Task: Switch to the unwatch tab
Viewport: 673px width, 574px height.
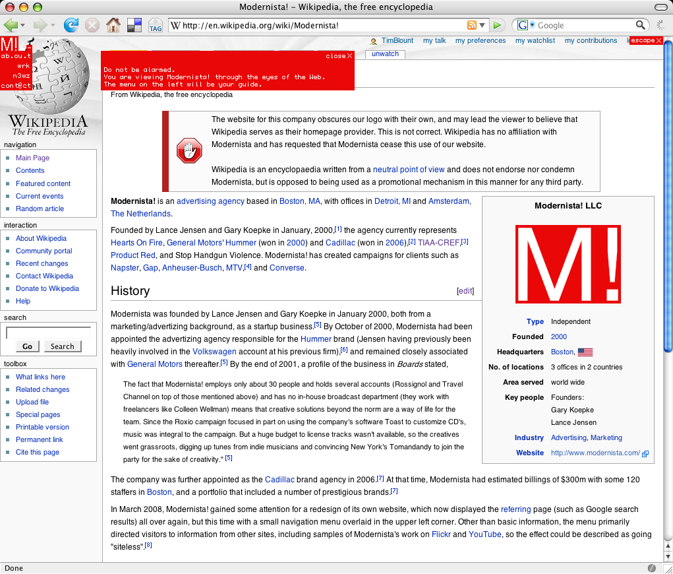Action: click(x=385, y=53)
